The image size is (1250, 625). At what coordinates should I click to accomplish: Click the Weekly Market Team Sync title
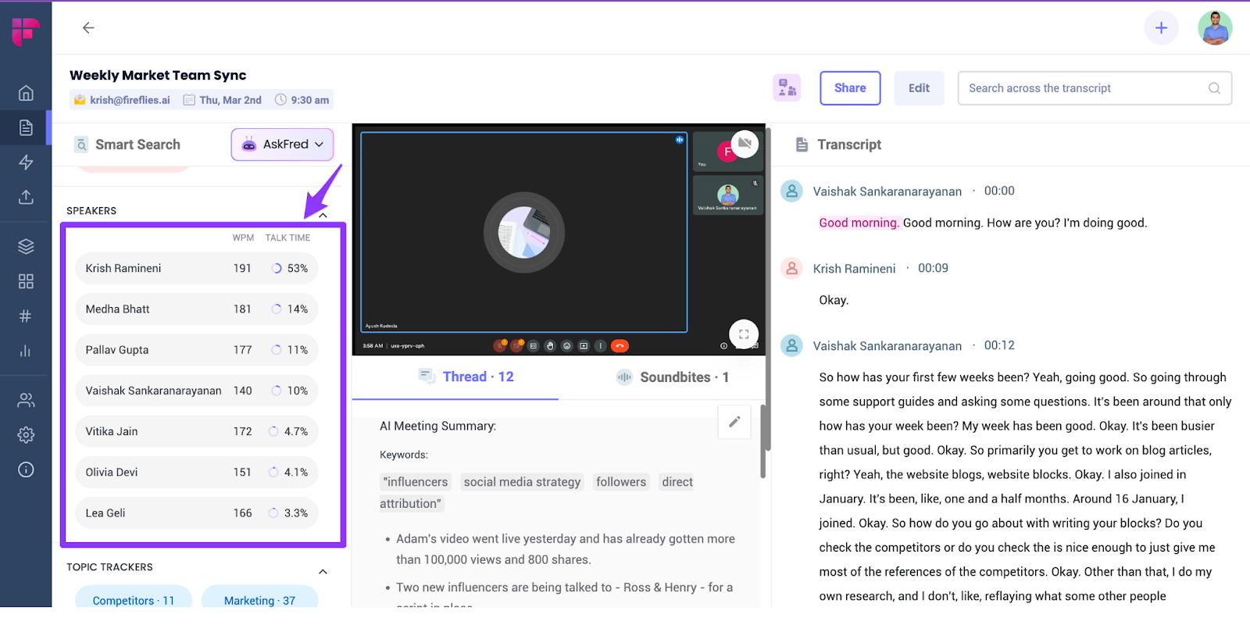158,75
